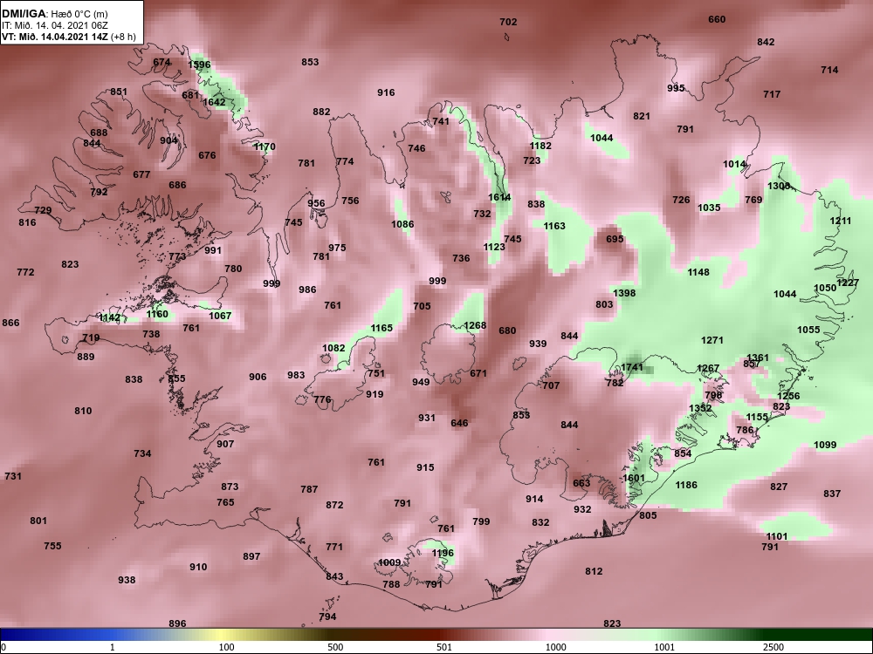Viewport: 873px width, 654px height.
Task: Click the map value 938
Action: 127,580
